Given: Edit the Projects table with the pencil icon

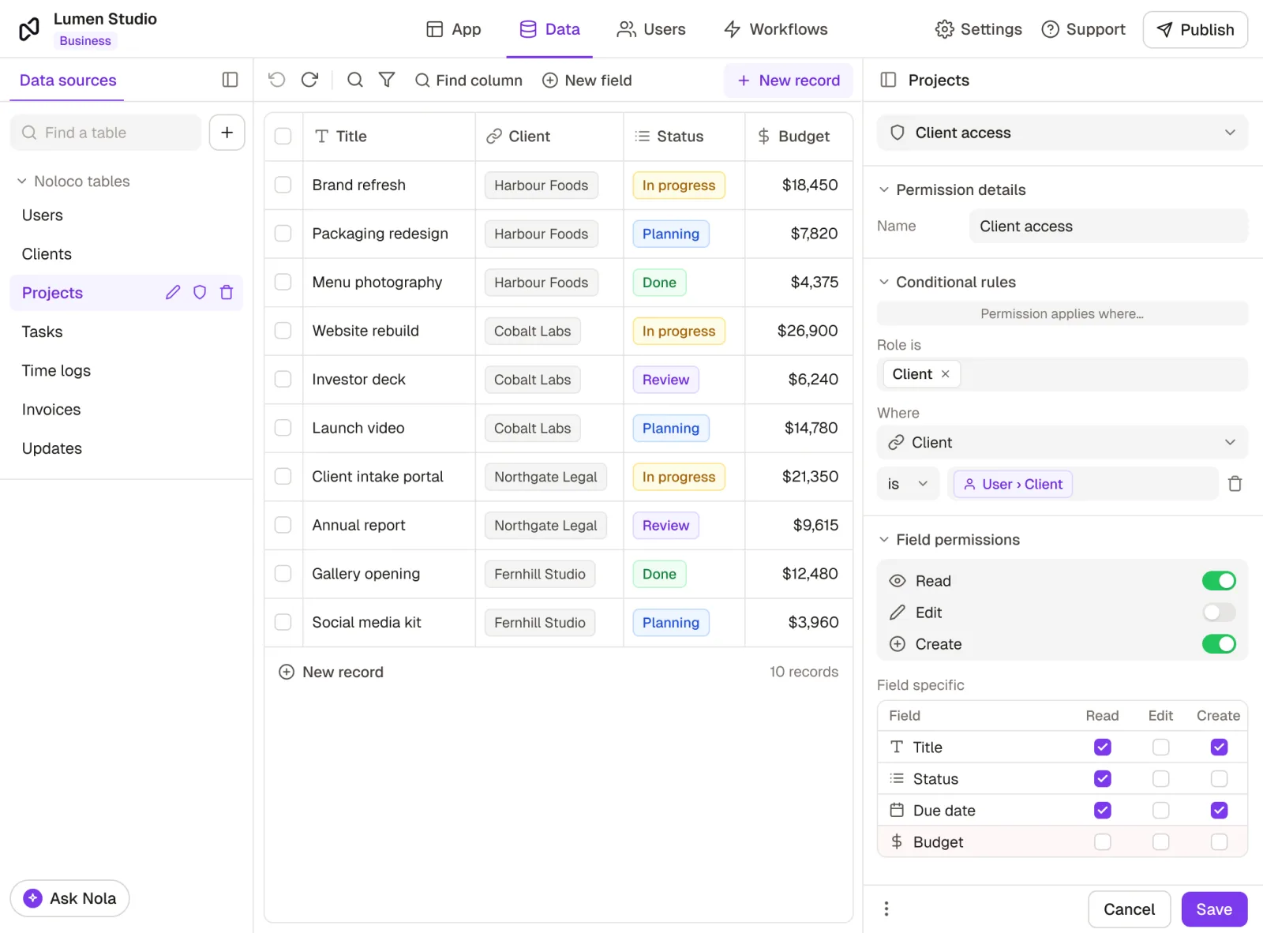Looking at the screenshot, I should coord(173,293).
